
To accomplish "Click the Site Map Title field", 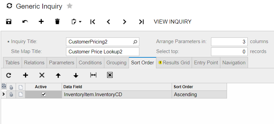I will [103, 52].
